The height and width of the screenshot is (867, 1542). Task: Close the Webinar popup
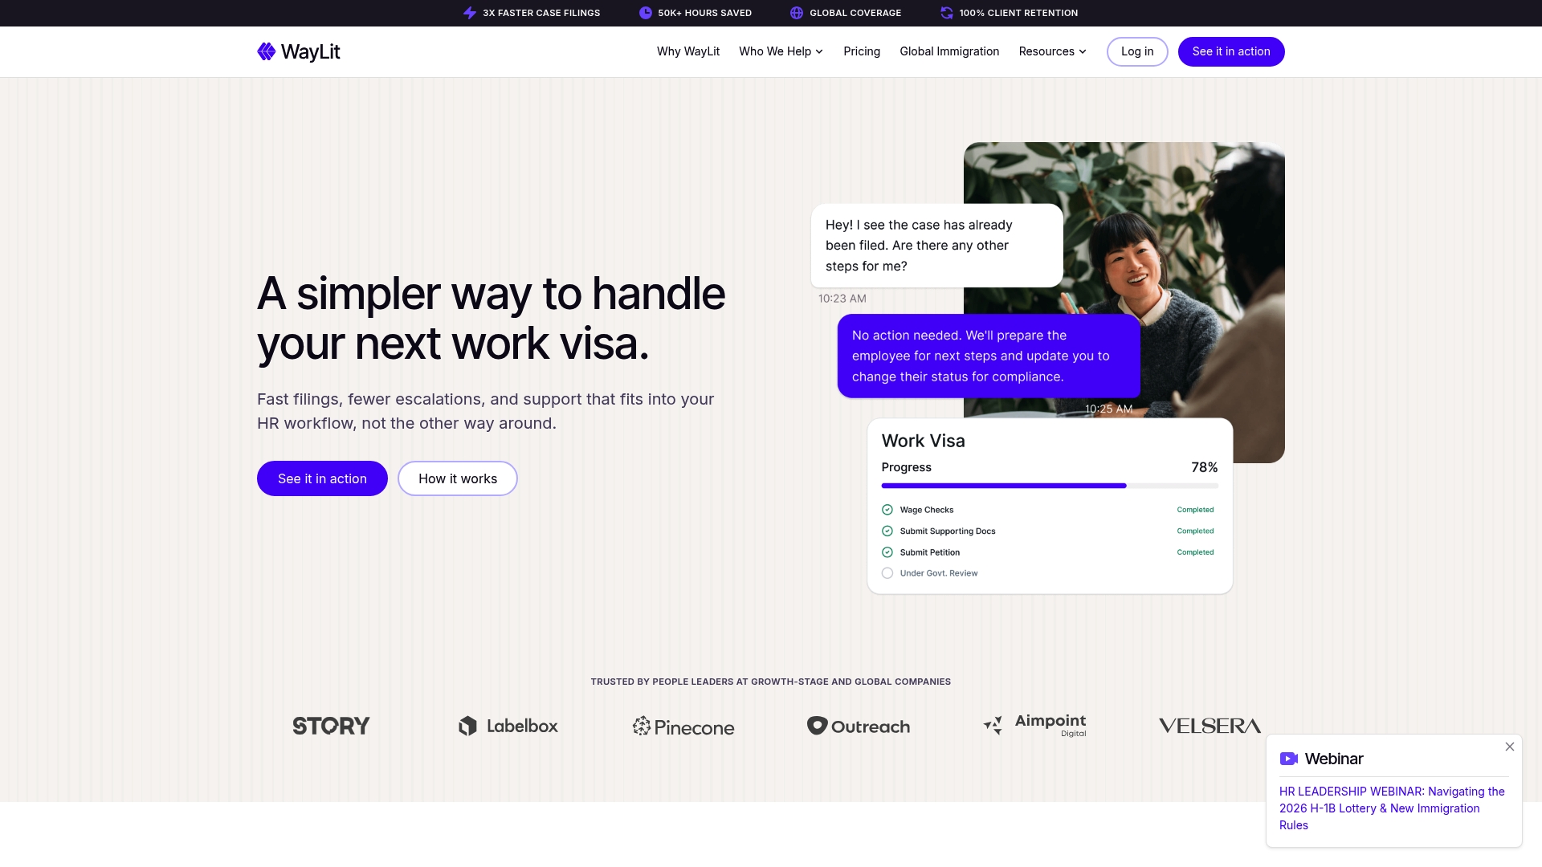[1510, 747]
